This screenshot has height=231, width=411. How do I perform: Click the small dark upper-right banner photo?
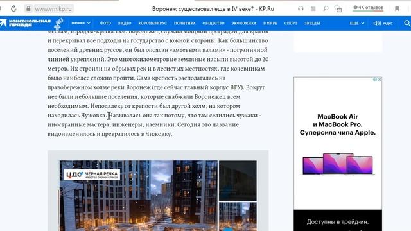tap(238, 181)
